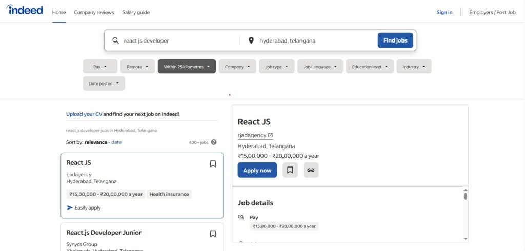Click the Apply now button

coord(257,170)
